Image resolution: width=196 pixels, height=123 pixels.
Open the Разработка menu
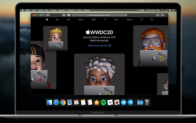71,10
